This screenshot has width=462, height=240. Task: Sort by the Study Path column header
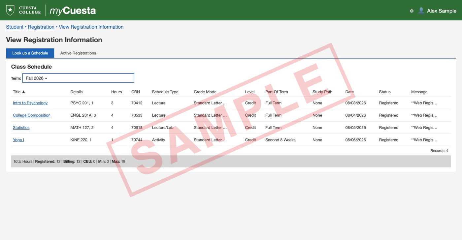[322, 92]
